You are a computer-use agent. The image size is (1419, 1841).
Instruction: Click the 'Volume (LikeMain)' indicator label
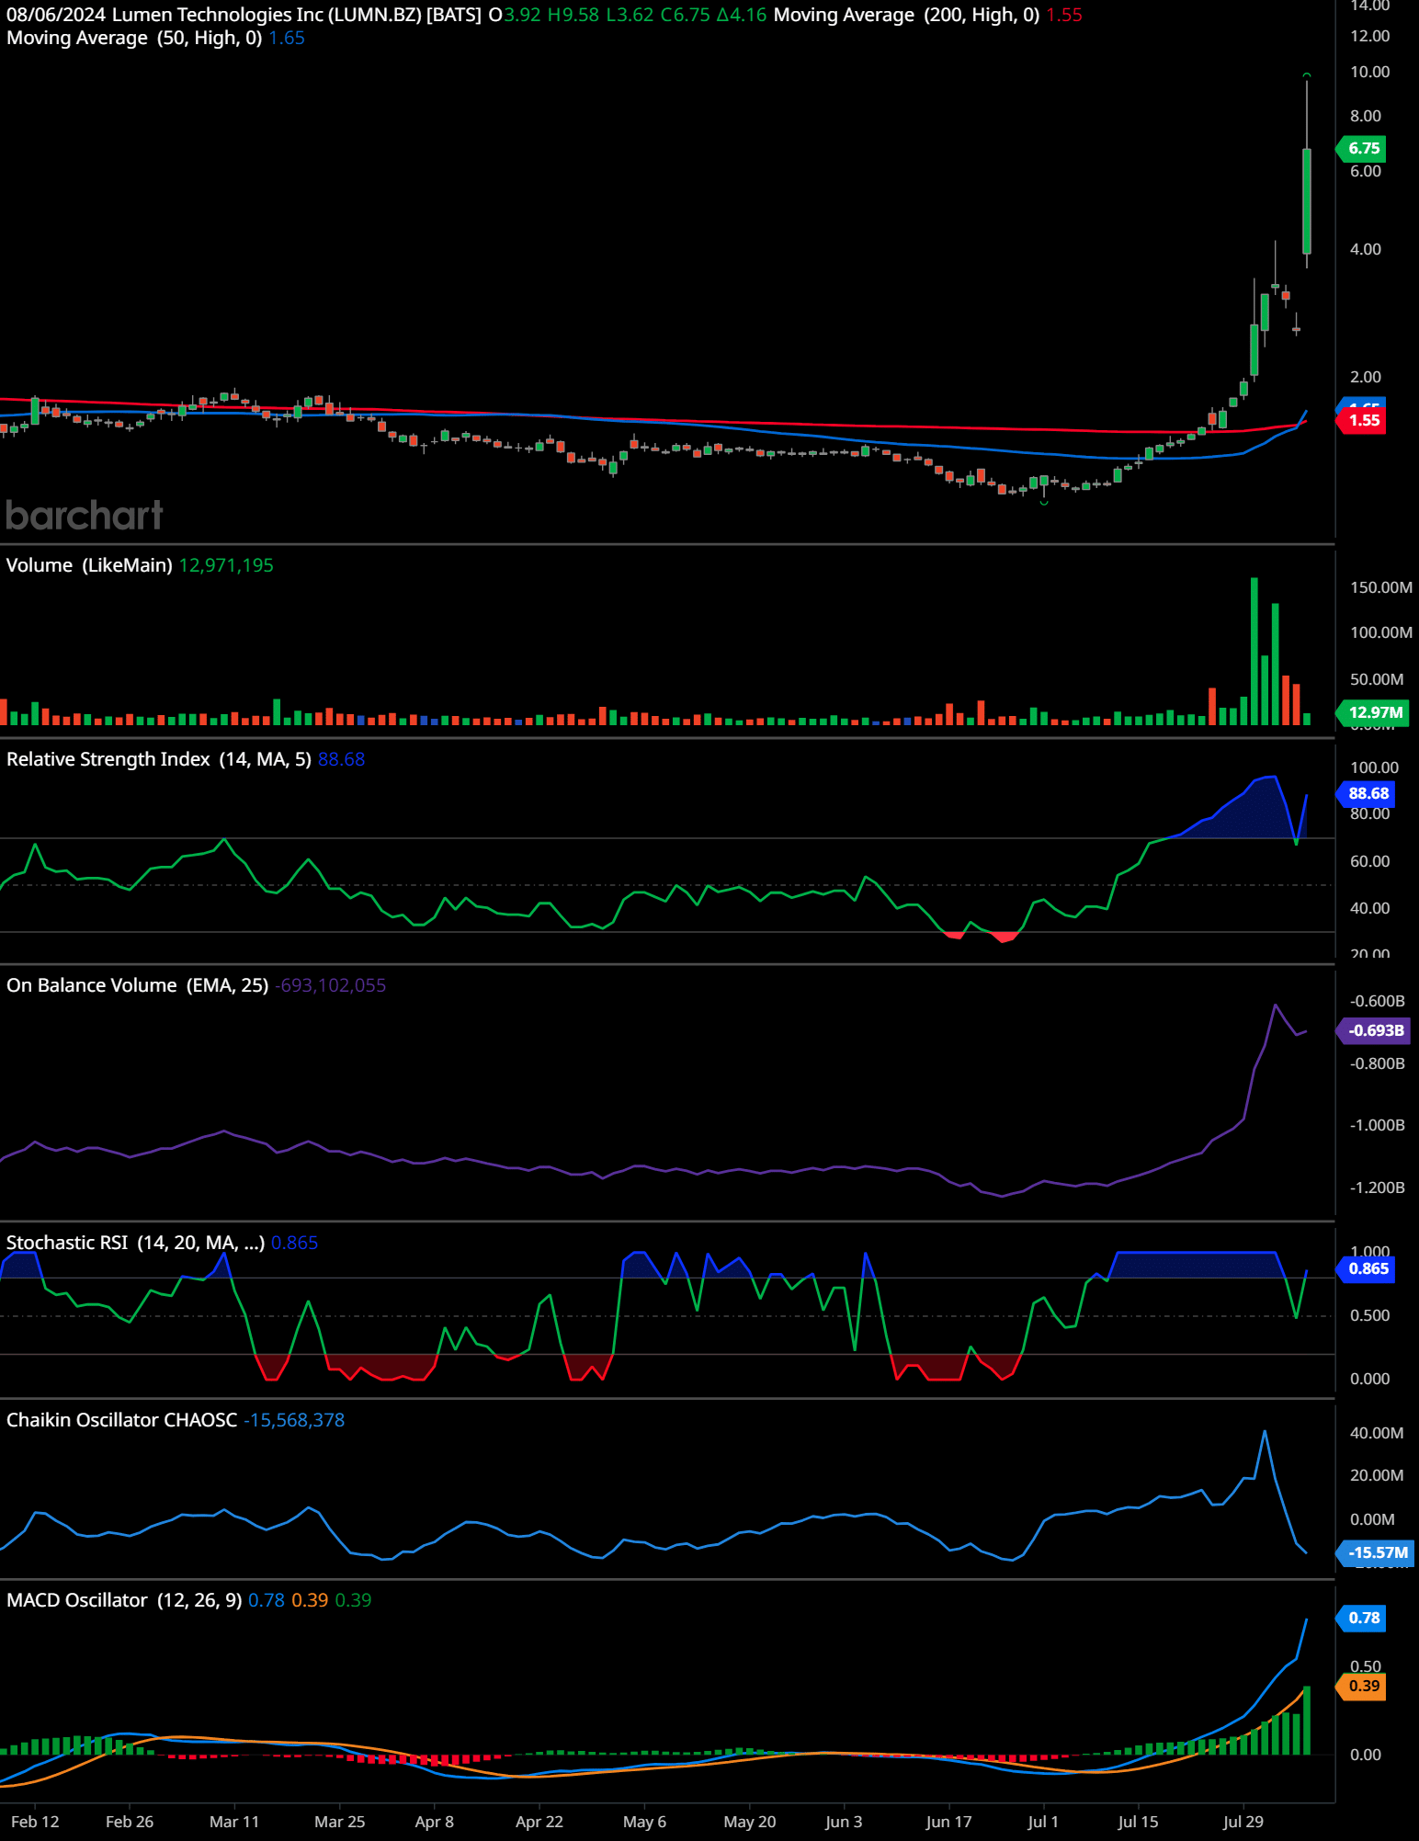point(89,565)
